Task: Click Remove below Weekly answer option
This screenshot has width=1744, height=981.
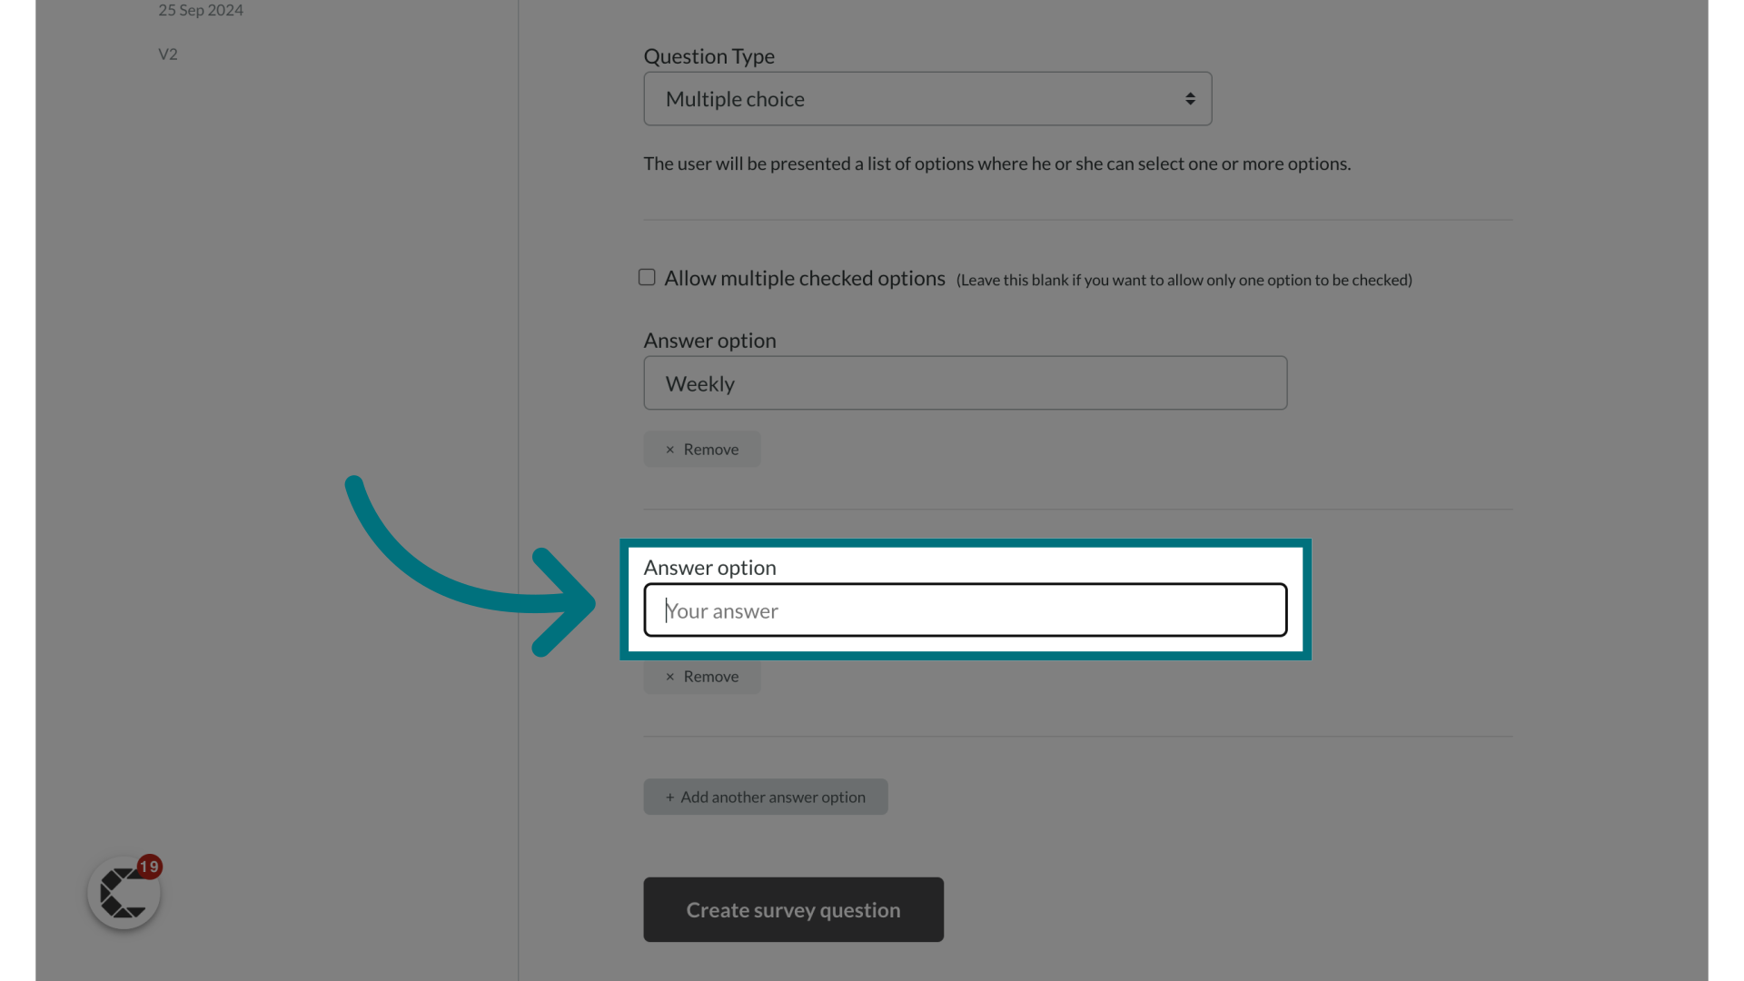Action: click(702, 448)
